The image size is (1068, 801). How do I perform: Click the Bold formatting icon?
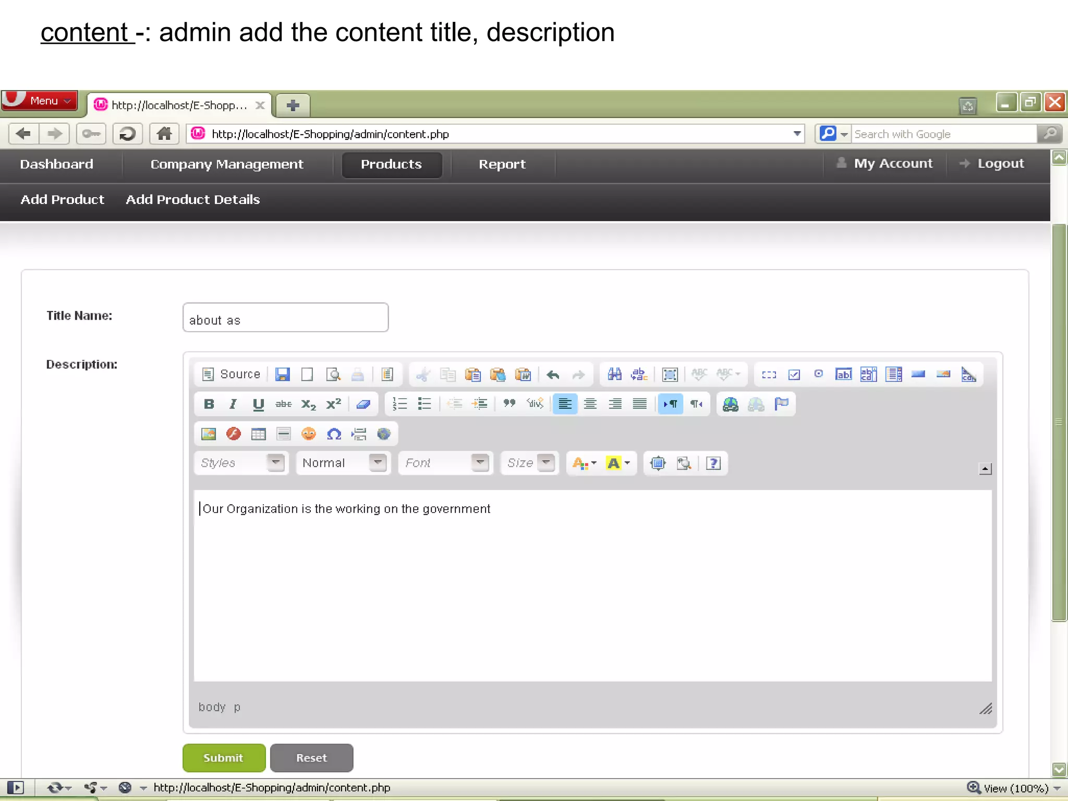point(209,404)
